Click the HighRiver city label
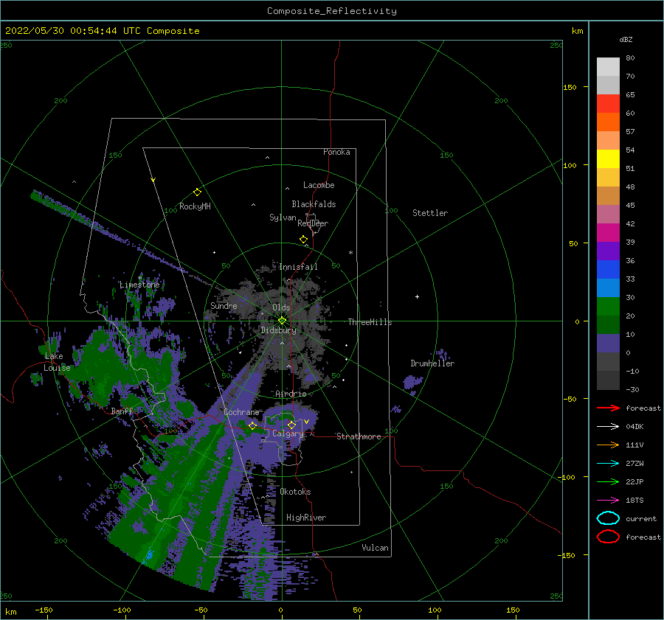 pos(306,518)
